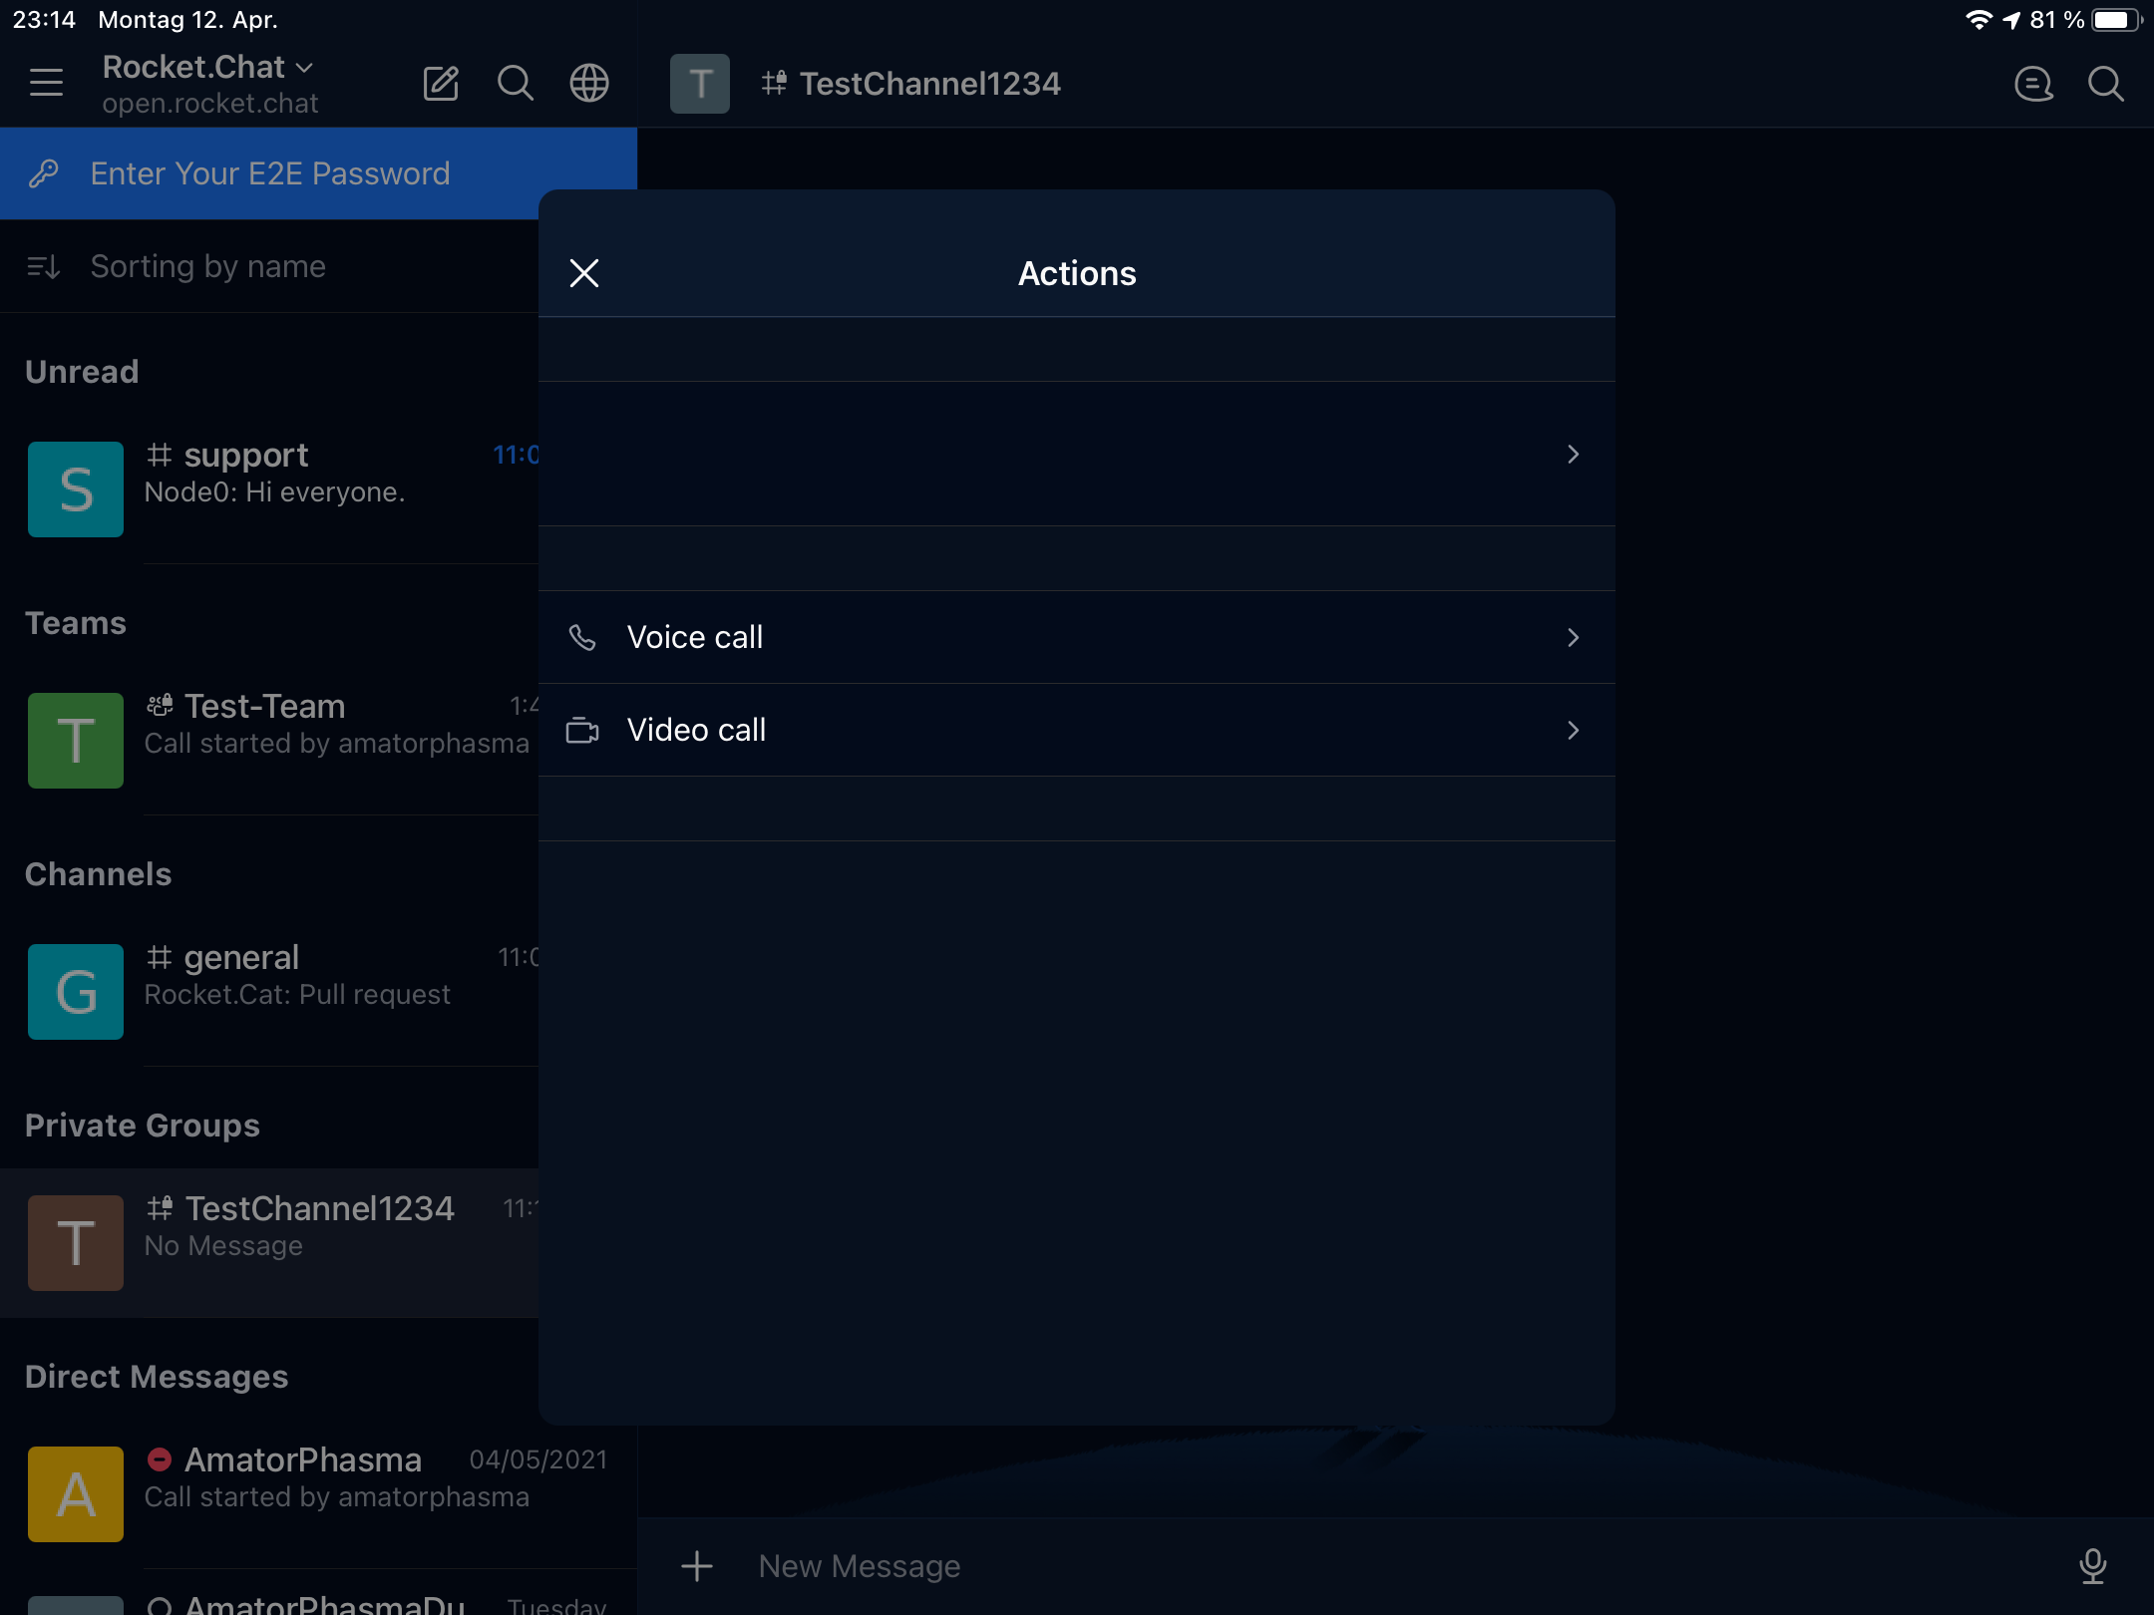Click TestChannel1234 avatar in header
Screen dimensions: 2154x1615
(699, 84)
